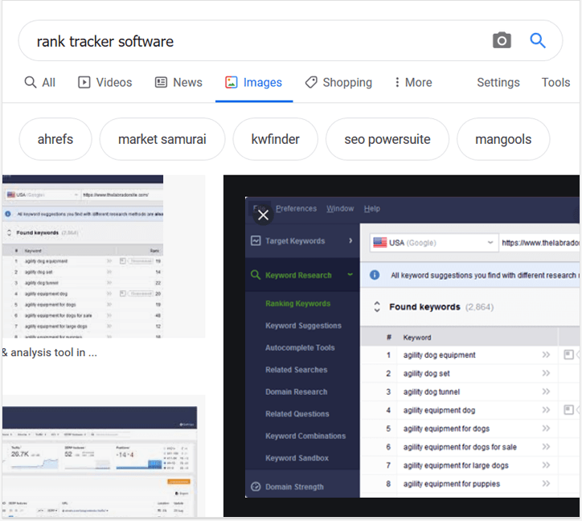Open the More search options menu

pyautogui.click(x=413, y=82)
